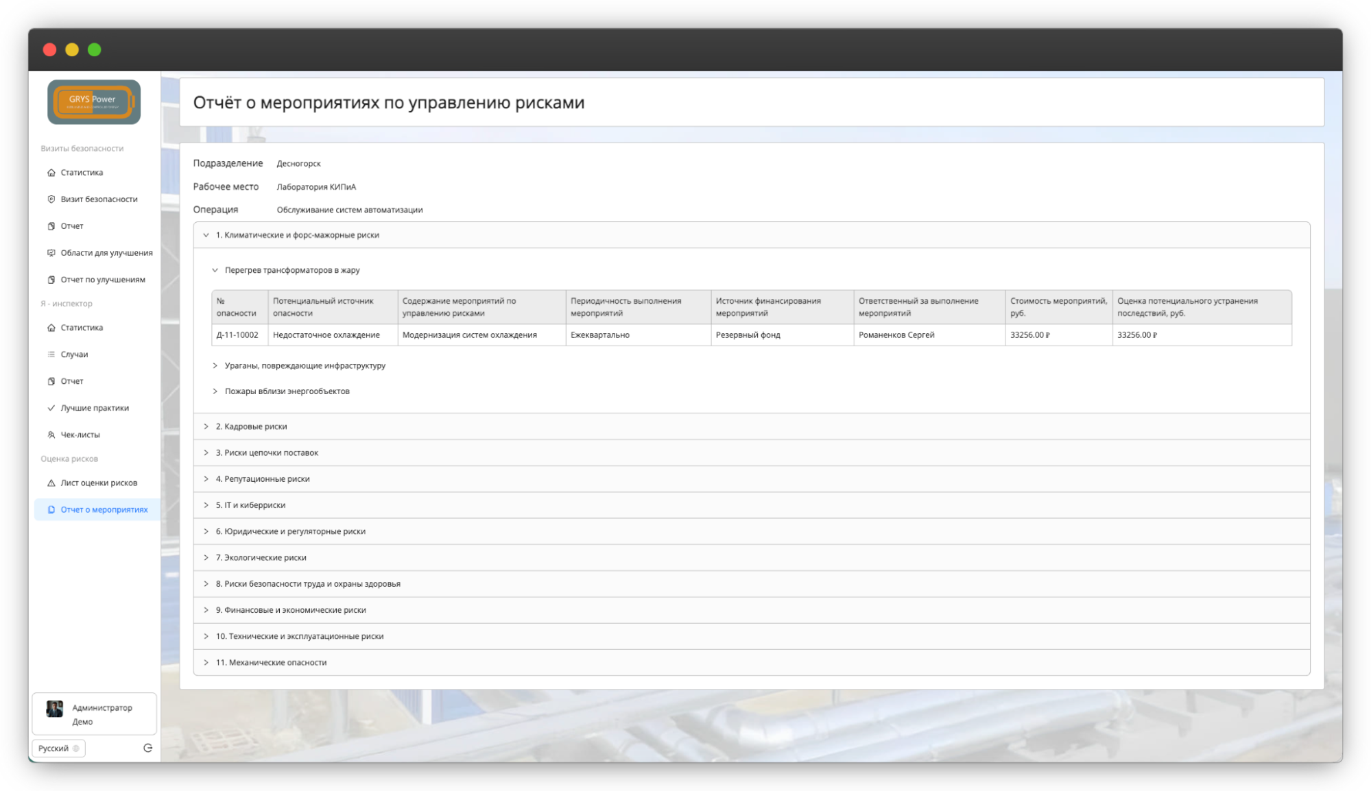Screen dimensions: 1371x791
Task: Click the GRYS Power logo
Action: tap(94, 102)
